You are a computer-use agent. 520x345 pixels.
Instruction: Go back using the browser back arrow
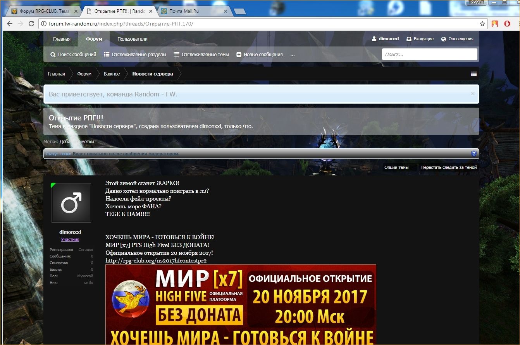(10, 24)
